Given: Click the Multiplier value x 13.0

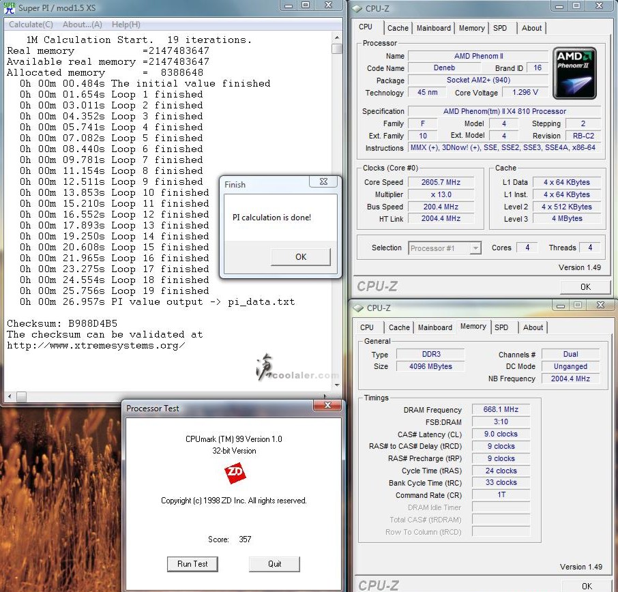Looking at the screenshot, I should (441, 194).
